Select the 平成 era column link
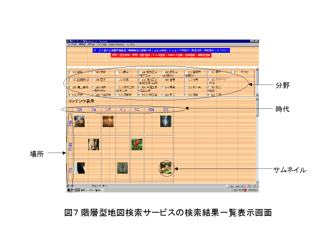Screen dimensions: 317x237 166,110
